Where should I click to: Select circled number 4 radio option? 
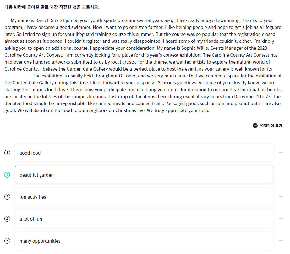pyautogui.click(x=7, y=219)
